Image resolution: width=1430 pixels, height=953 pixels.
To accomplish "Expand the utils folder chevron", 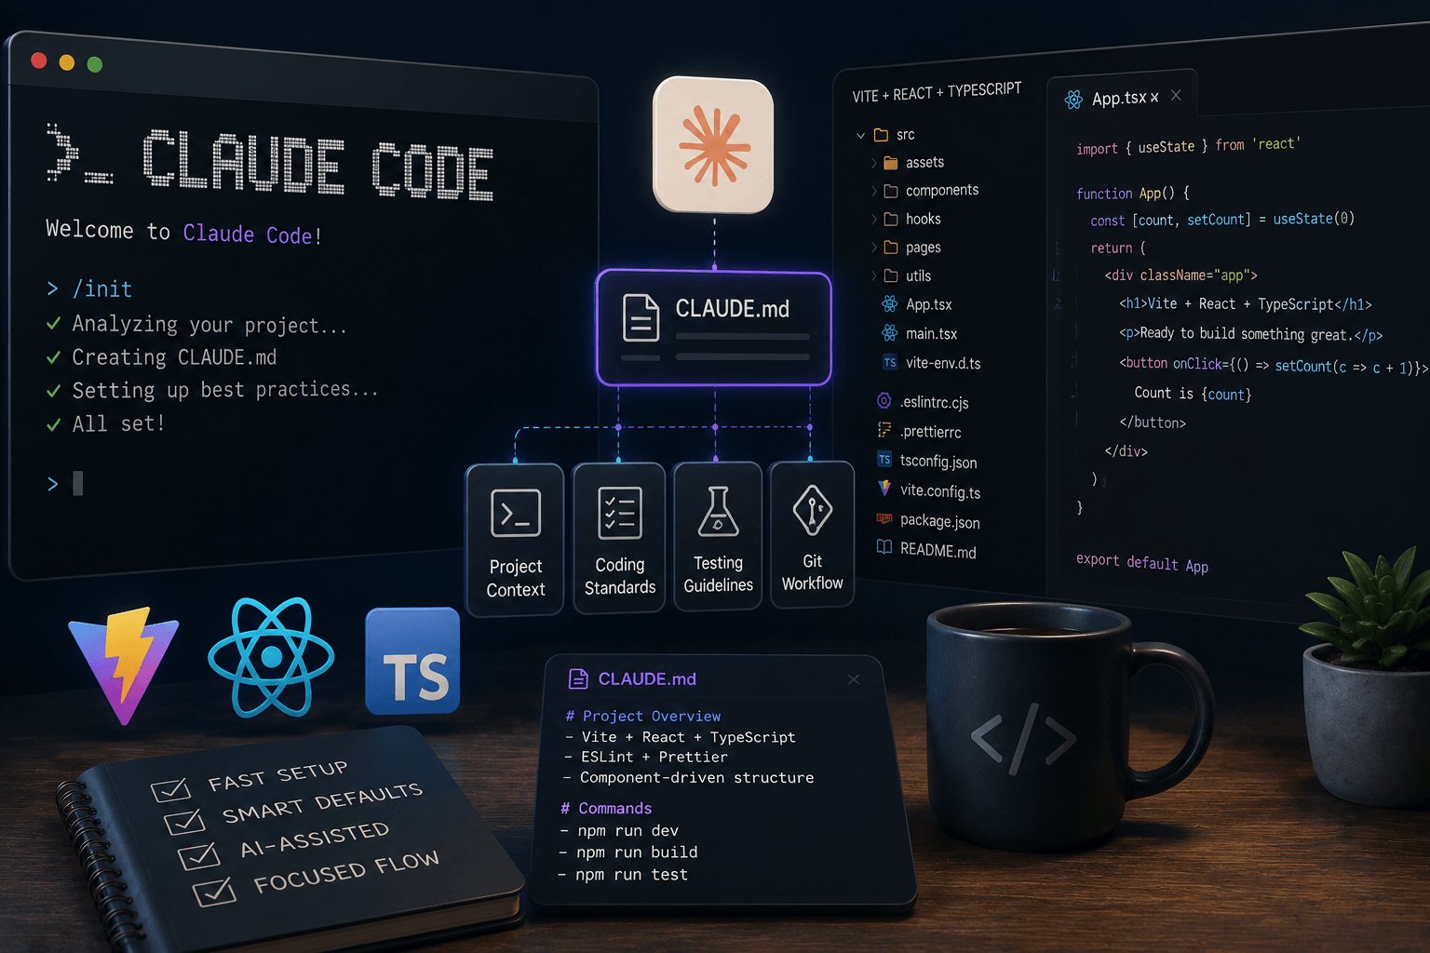I will point(874,275).
